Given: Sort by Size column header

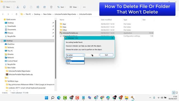Looking at the screenshot, I should pyautogui.click(x=144, y=20).
